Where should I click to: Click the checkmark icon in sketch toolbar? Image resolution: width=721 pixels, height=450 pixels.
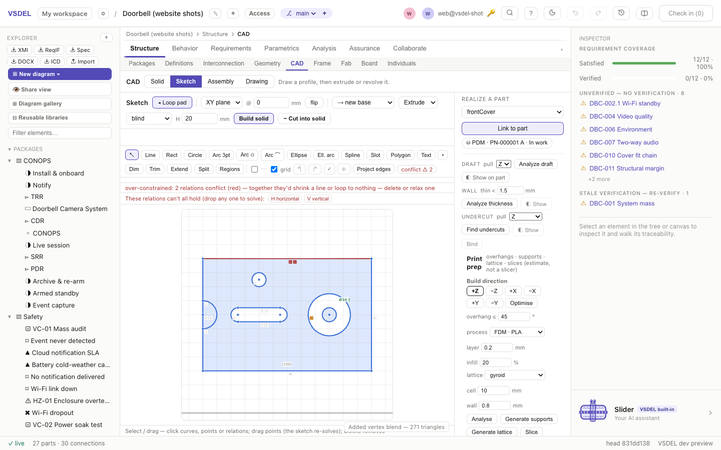(329, 169)
